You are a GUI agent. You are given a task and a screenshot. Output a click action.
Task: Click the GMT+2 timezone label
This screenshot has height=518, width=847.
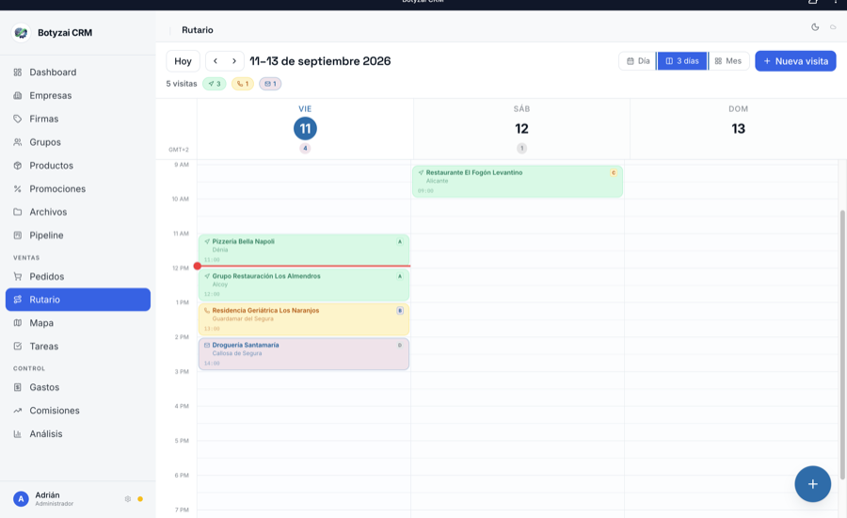pyautogui.click(x=178, y=150)
